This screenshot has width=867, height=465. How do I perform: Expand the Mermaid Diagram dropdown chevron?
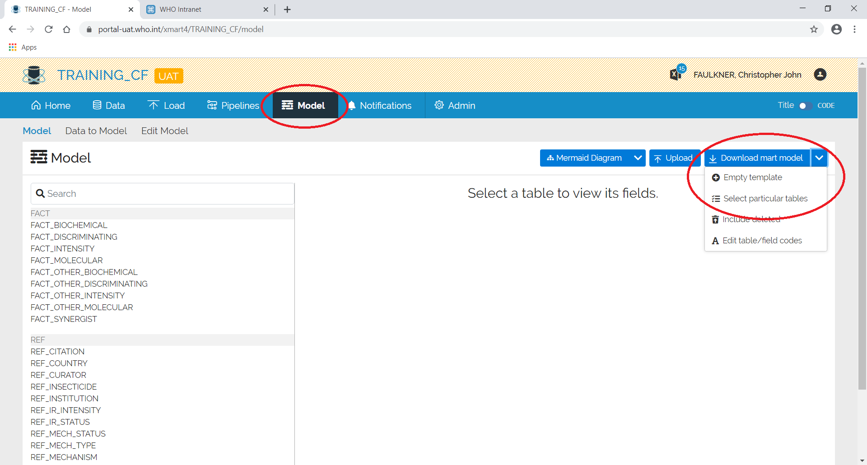click(x=638, y=158)
